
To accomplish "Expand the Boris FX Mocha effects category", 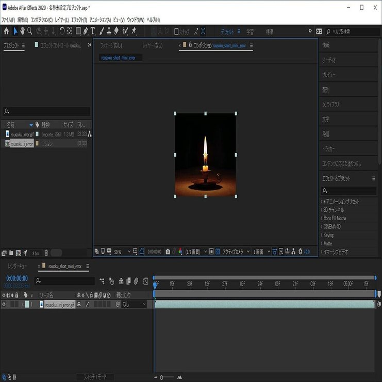I will pos(334,218).
